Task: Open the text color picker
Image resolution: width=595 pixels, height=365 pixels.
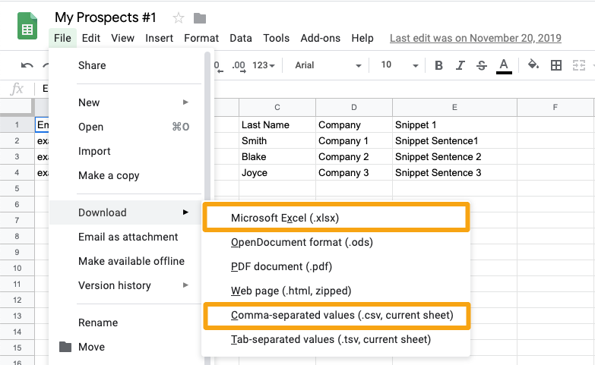Action: [503, 65]
